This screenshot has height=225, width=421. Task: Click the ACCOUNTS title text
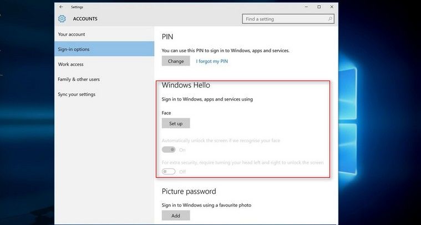85,19
